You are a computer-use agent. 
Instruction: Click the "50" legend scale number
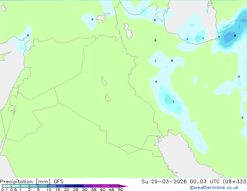(x=120, y=189)
